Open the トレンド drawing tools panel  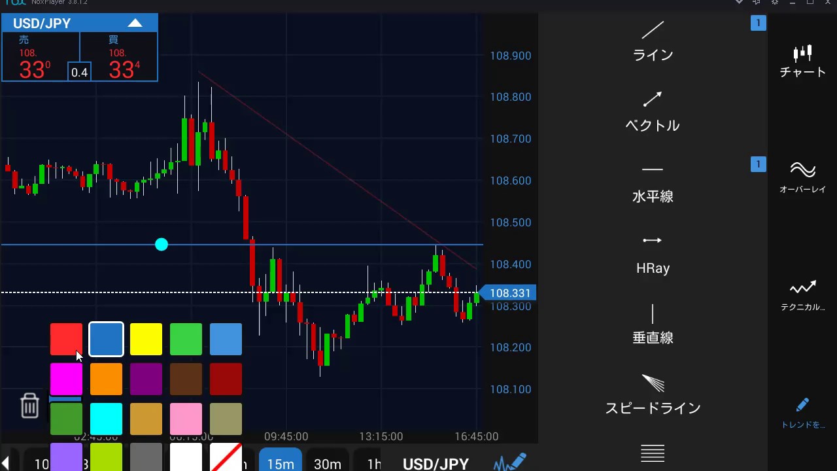pyautogui.click(x=803, y=413)
